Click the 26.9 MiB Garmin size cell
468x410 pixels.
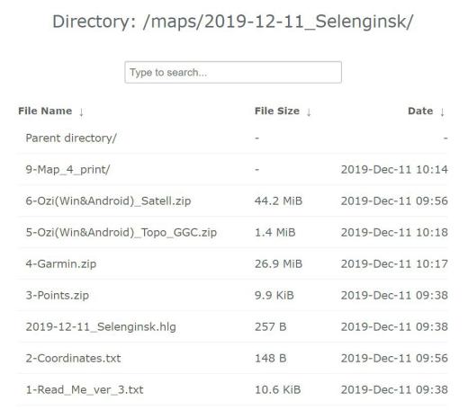tap(278, 264)
